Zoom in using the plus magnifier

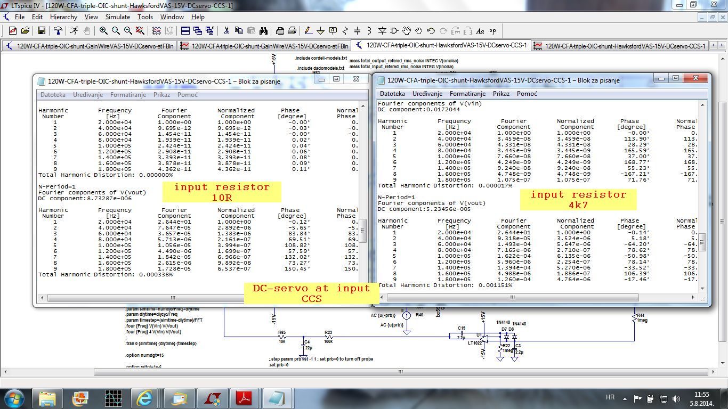click(x=103, y=30)
